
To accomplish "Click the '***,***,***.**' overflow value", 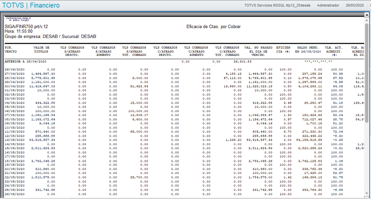I will pyautogui.click(x=318, y=61).
